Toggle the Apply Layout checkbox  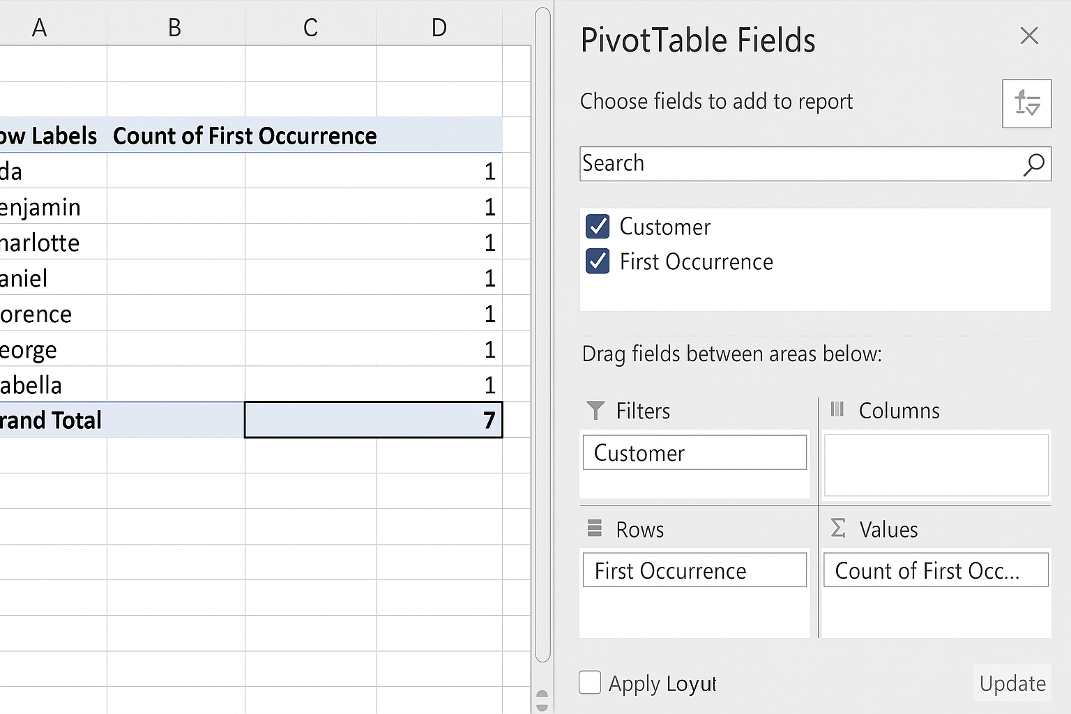tap(590, 683)
